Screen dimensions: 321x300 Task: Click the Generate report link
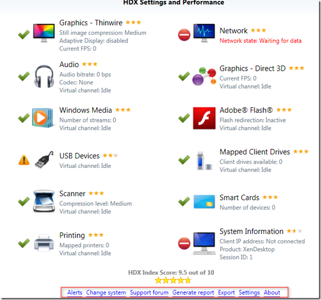(x=193, y=292)
